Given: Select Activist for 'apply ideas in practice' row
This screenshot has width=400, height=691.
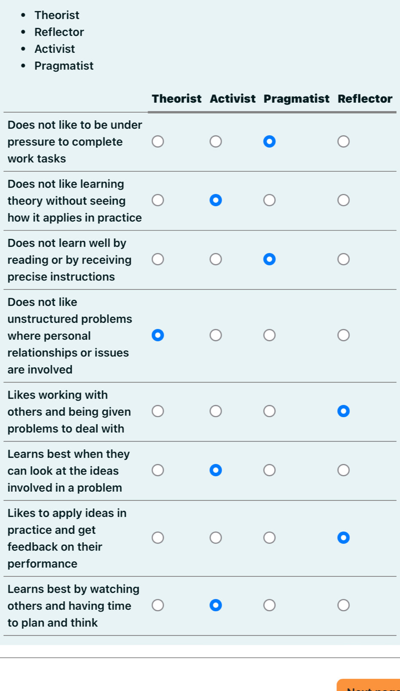Looking at the screenshot, I should tap(216, 538).
